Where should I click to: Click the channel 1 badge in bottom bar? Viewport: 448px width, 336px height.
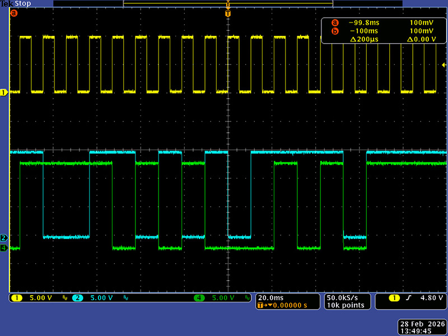(x=16, y=298)
